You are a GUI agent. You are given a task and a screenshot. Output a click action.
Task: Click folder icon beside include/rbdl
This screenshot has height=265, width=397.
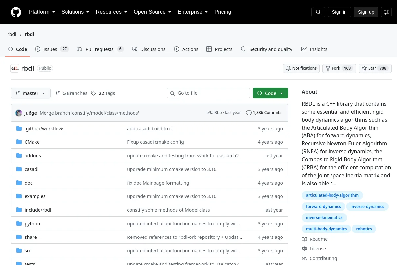pyautogui.click(x=19, y=210)
